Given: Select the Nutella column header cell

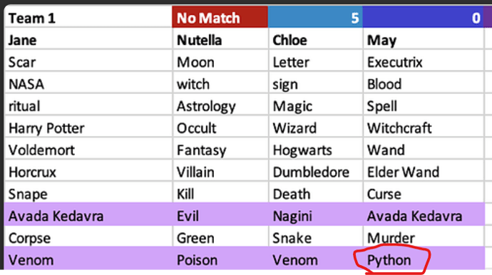Looking at the screenshot, I should [x=220, y=38].
